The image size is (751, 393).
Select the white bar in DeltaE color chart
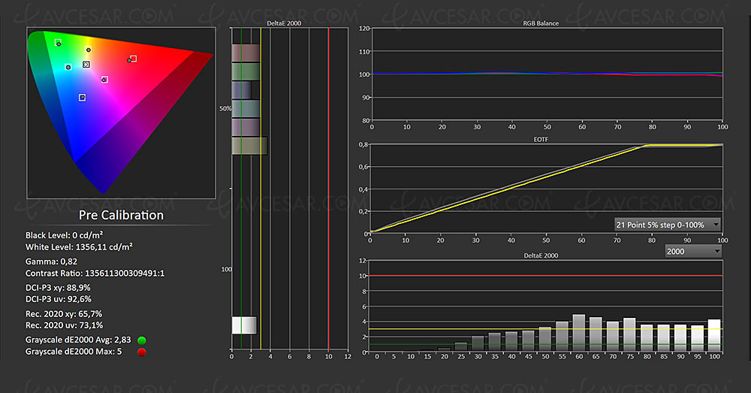tap(244, 325)
